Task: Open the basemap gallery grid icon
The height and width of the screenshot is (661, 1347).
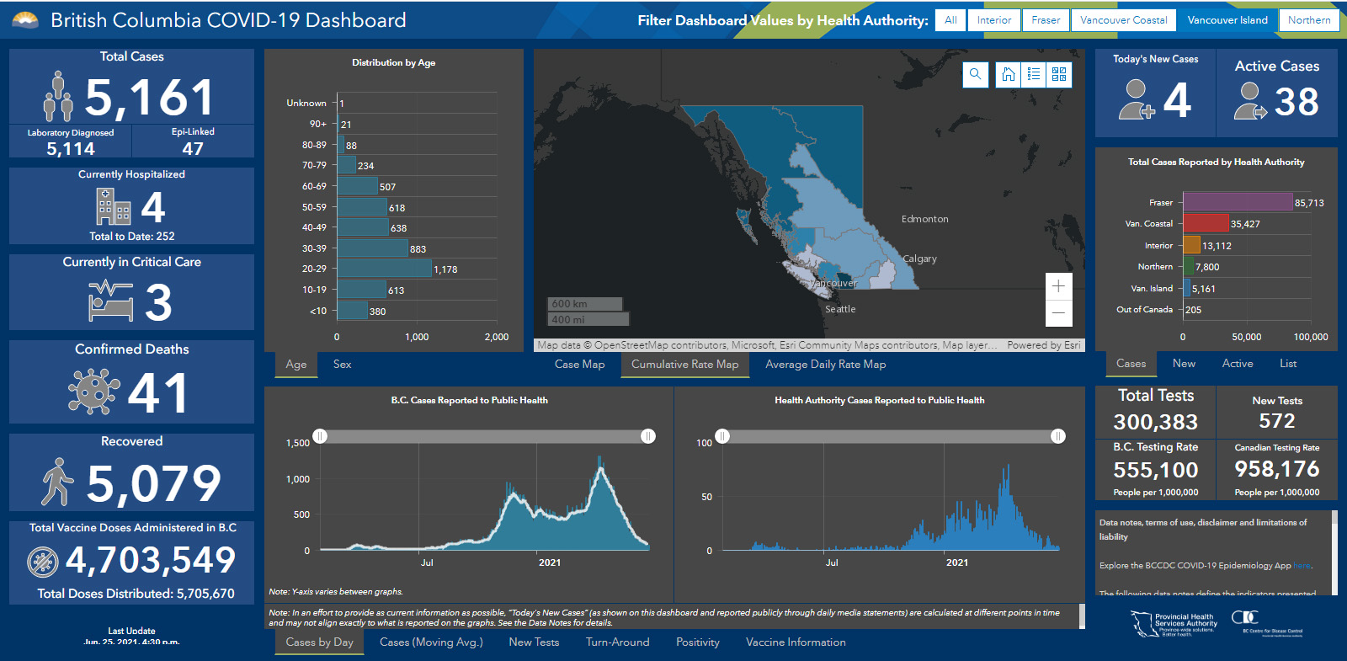Action: click(1059, 74)
